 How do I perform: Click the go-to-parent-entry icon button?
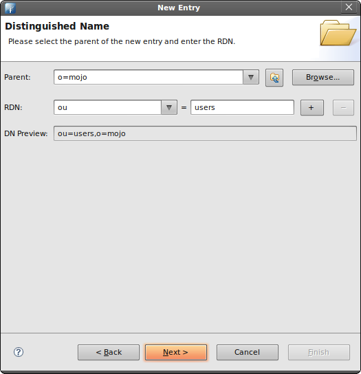tap(274, 78)
